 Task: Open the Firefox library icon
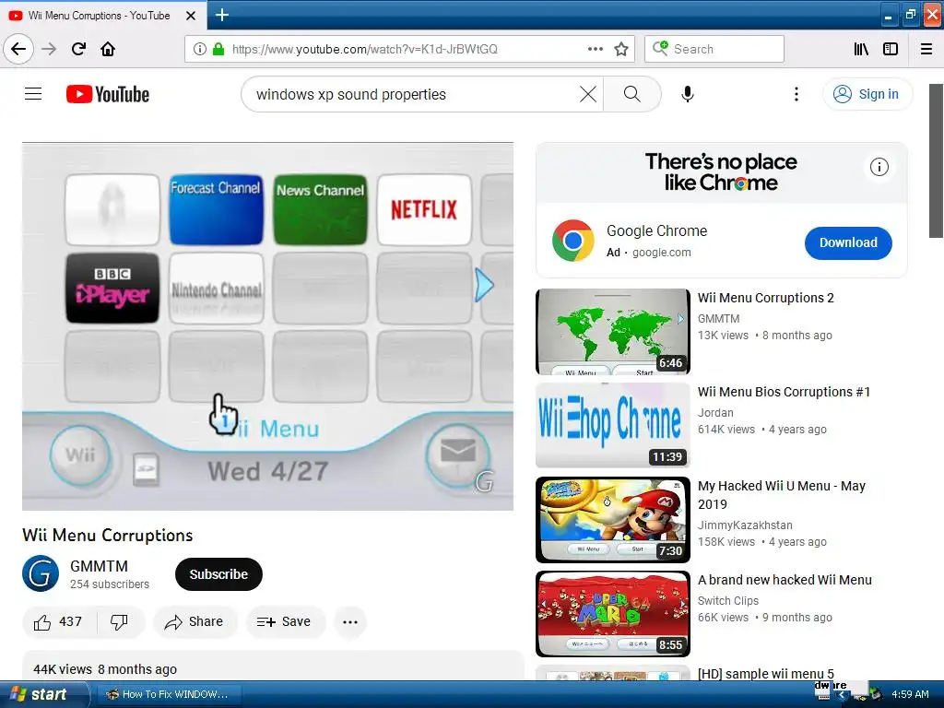click(861, 49)
